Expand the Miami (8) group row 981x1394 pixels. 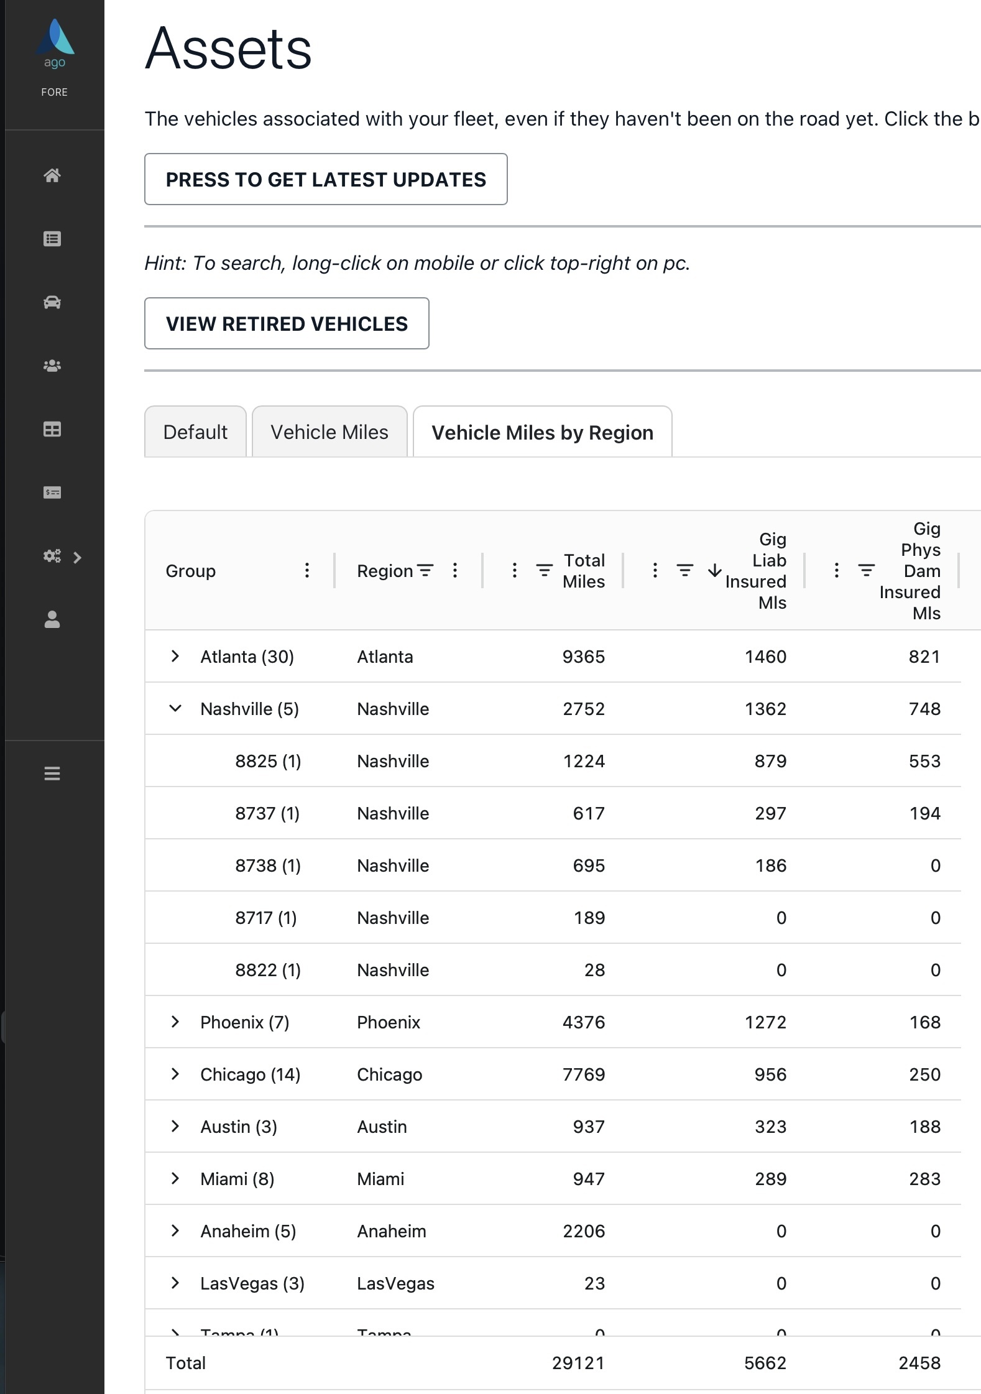pyautogui.click(x=175, y=1178)
